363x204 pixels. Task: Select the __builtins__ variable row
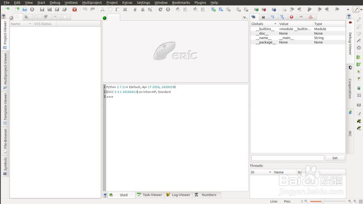pos(298,29)
